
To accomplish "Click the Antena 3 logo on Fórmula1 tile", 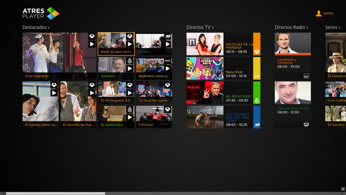I will [168, 109].
